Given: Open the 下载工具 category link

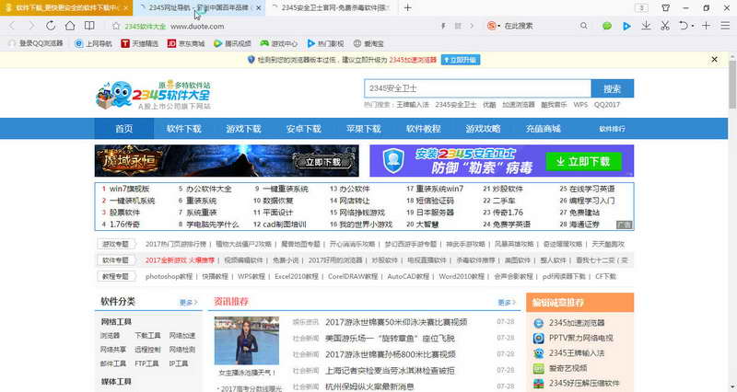Looking at the screenshot, I should (x=147, y=336).
